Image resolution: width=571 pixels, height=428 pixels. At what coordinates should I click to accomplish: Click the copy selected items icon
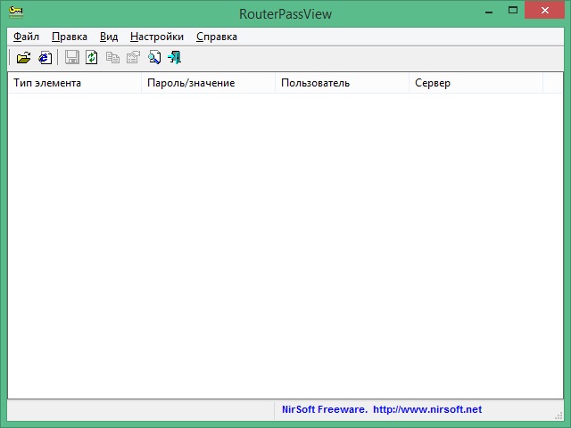(x=112, y=57)
